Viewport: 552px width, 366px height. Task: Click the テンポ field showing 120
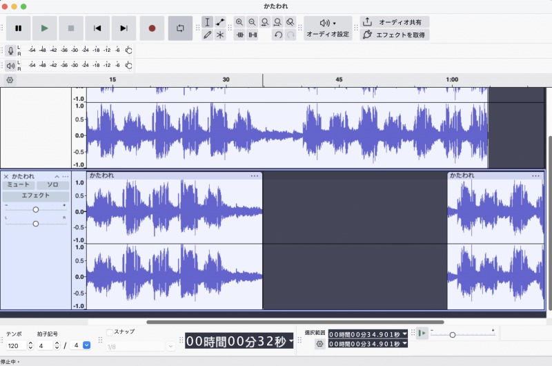tap(16, 345)
